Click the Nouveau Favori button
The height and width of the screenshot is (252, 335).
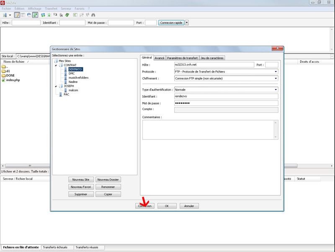click(81, 187)
